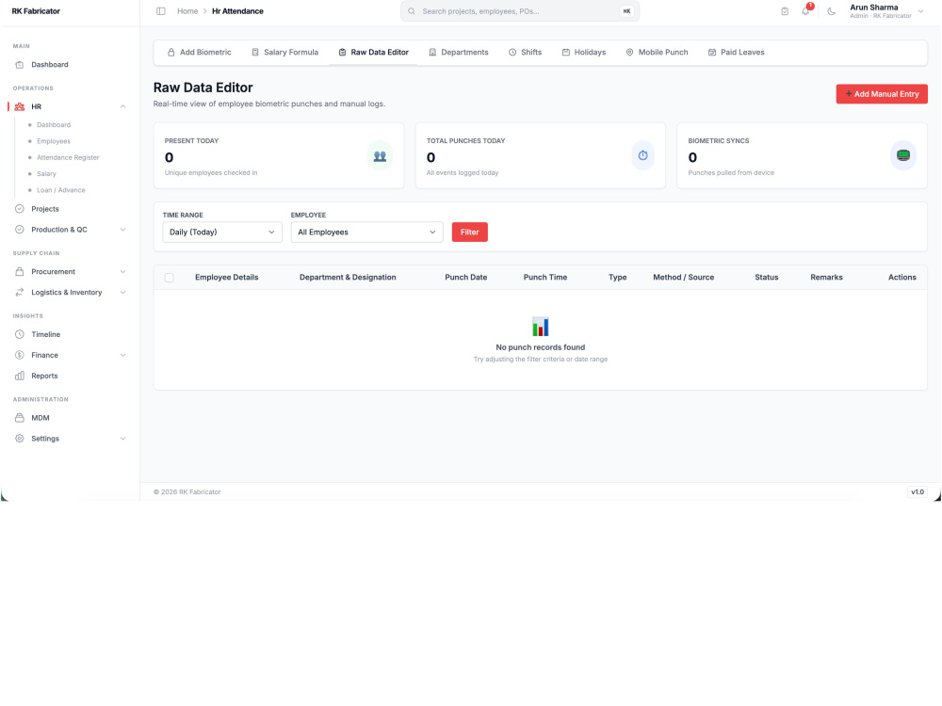Open the clipboard tasks icon in header

[785, 10]
